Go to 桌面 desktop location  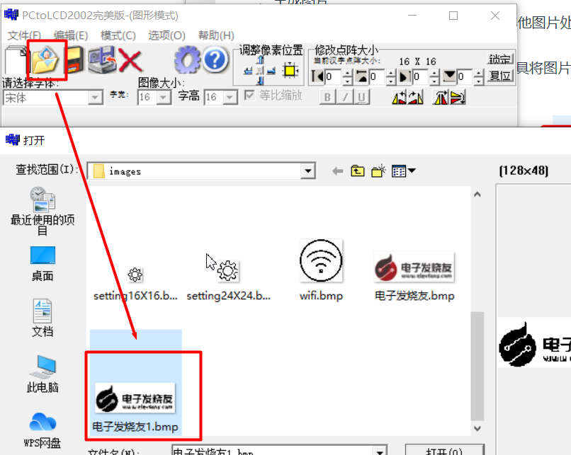click(43, 264)
